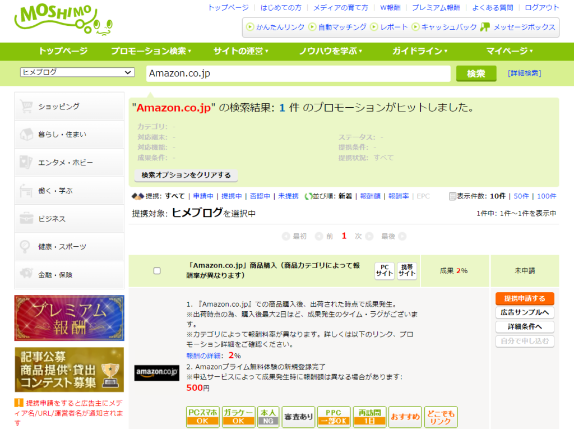The image size is (574, 429).
Task: Open the プレミアム報酬 top link
Action: 436,7
